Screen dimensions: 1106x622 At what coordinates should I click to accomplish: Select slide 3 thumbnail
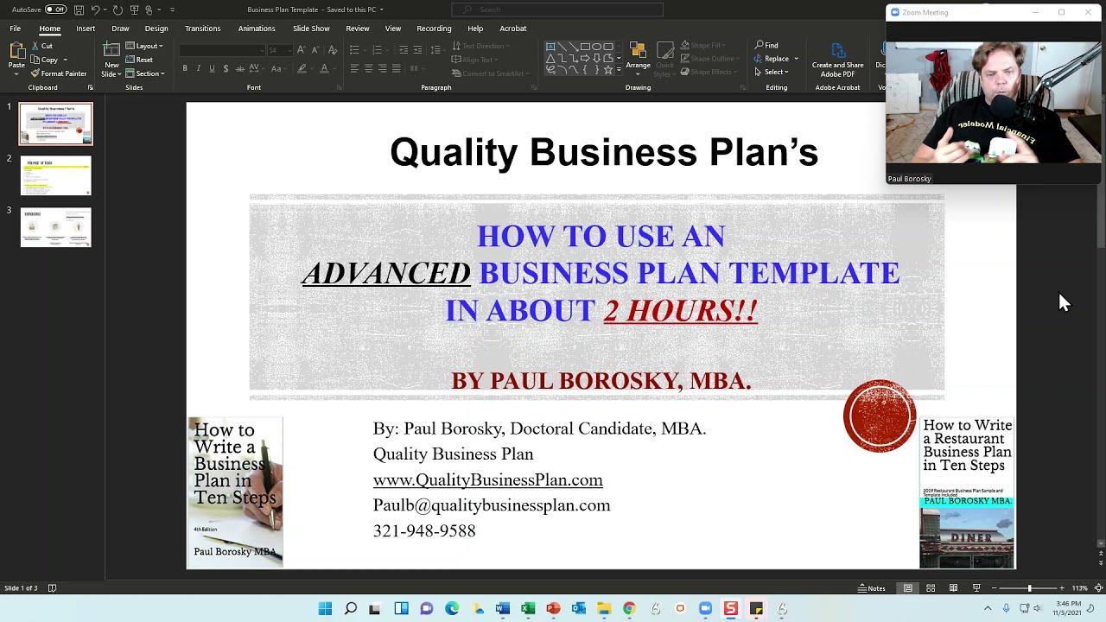click(x=56, y=227)
